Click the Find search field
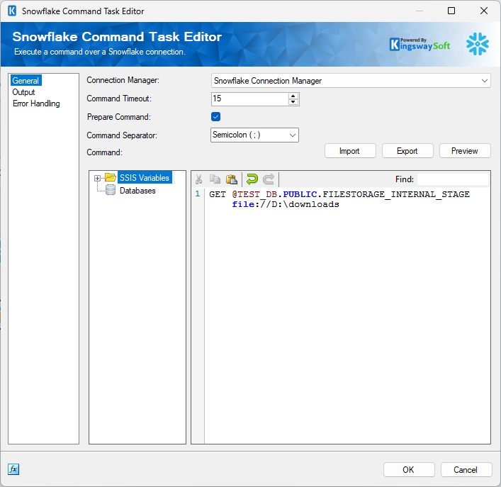Screen dimensions: 501x487 tap(453, 179)
